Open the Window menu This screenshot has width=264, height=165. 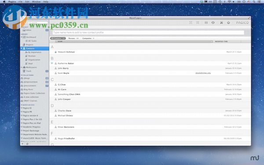[x=36, y=2]
